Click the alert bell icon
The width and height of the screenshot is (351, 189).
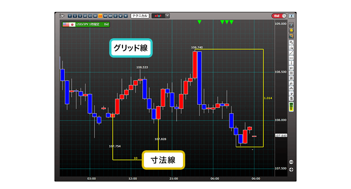coord(291,30)
